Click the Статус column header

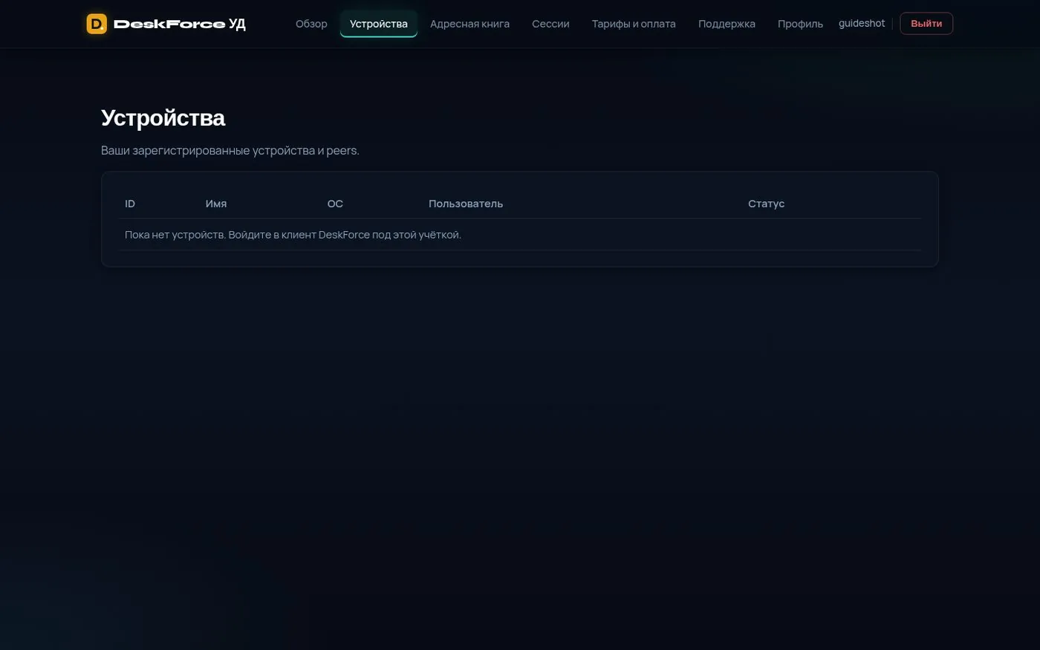766,204
